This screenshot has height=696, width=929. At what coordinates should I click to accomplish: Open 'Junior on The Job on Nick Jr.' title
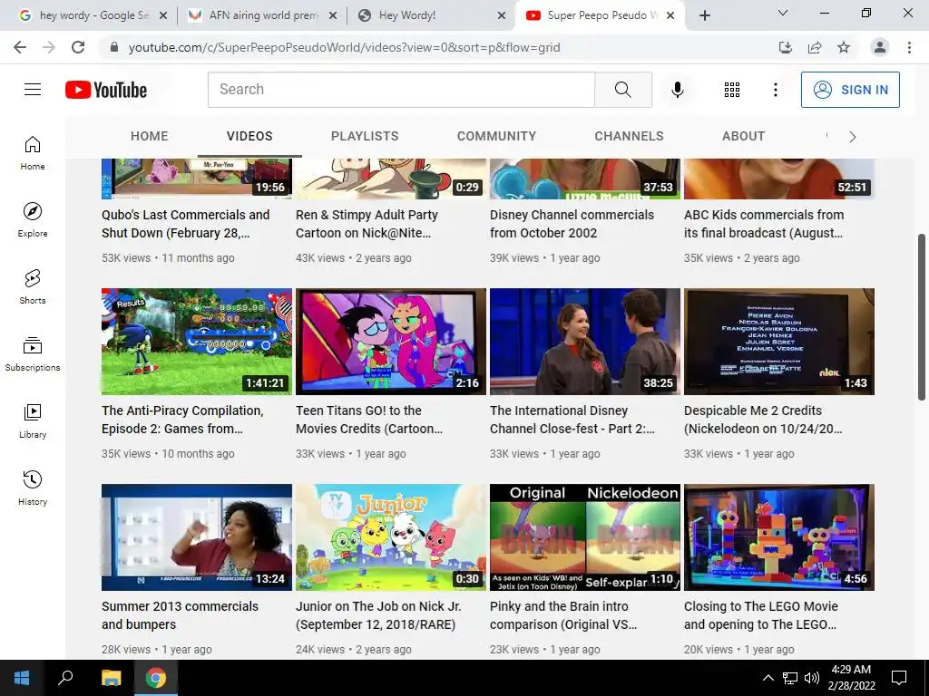click(378, 615)
